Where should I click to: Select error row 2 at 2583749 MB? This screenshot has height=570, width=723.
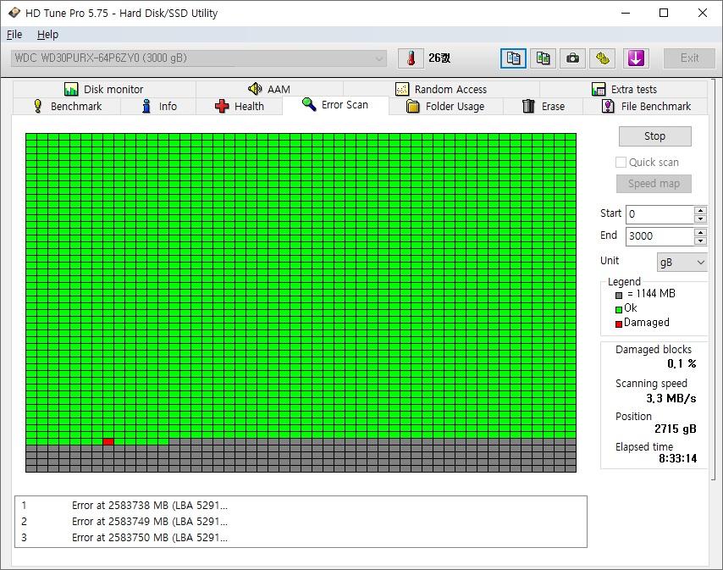(x=301, y=522)
